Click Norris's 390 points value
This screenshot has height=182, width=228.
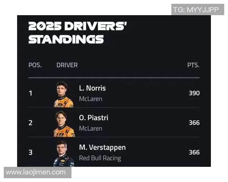click(194, 93)
